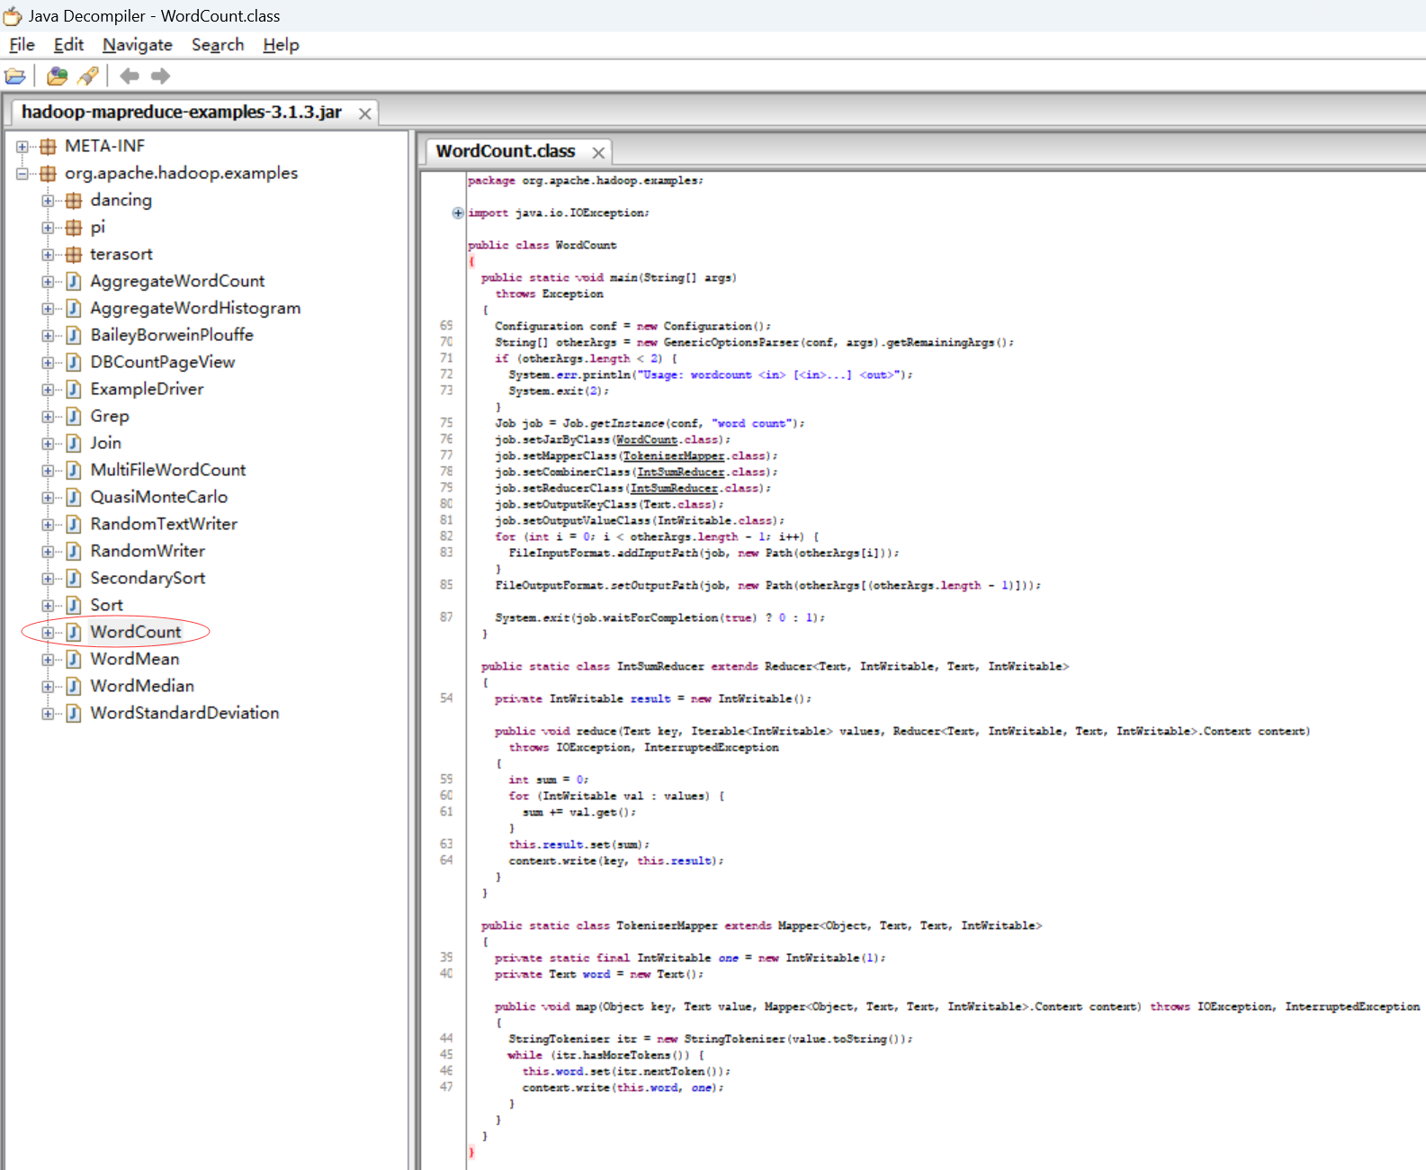Close the hadoop-mapreduce-examples-3.1.3.jar tab
Viewport: 1426px width, 1170px height.
click(x=364, y=113)
